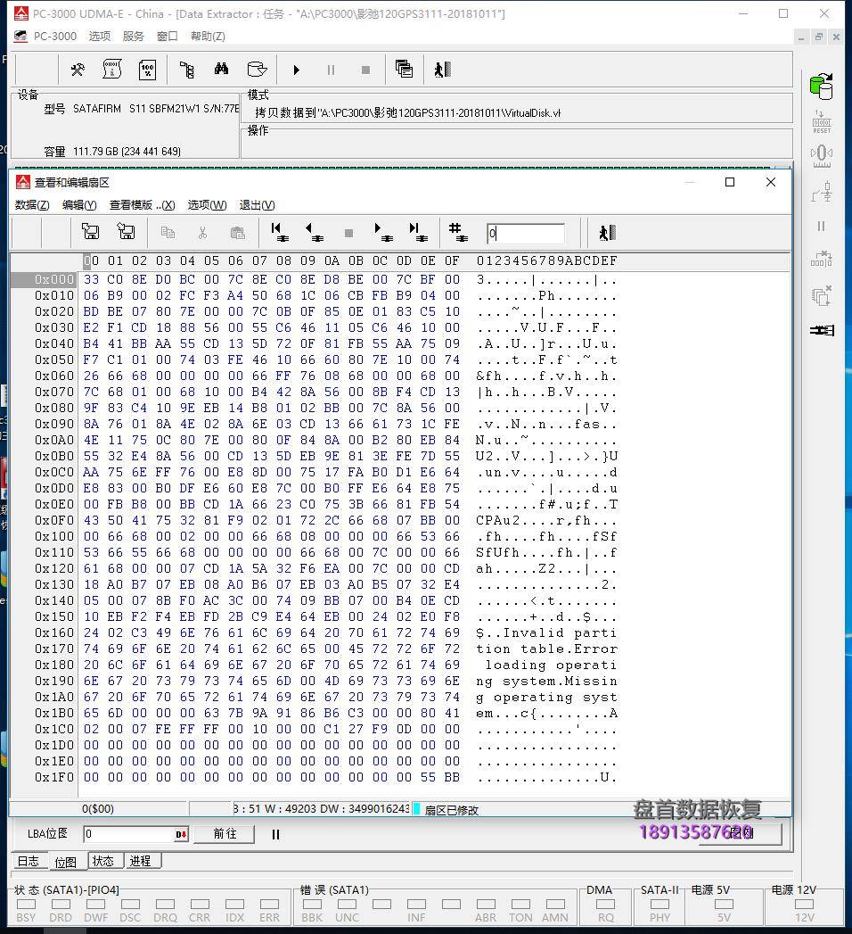Select offset row 0x1F0 in hex view

(x=53, y=777)
